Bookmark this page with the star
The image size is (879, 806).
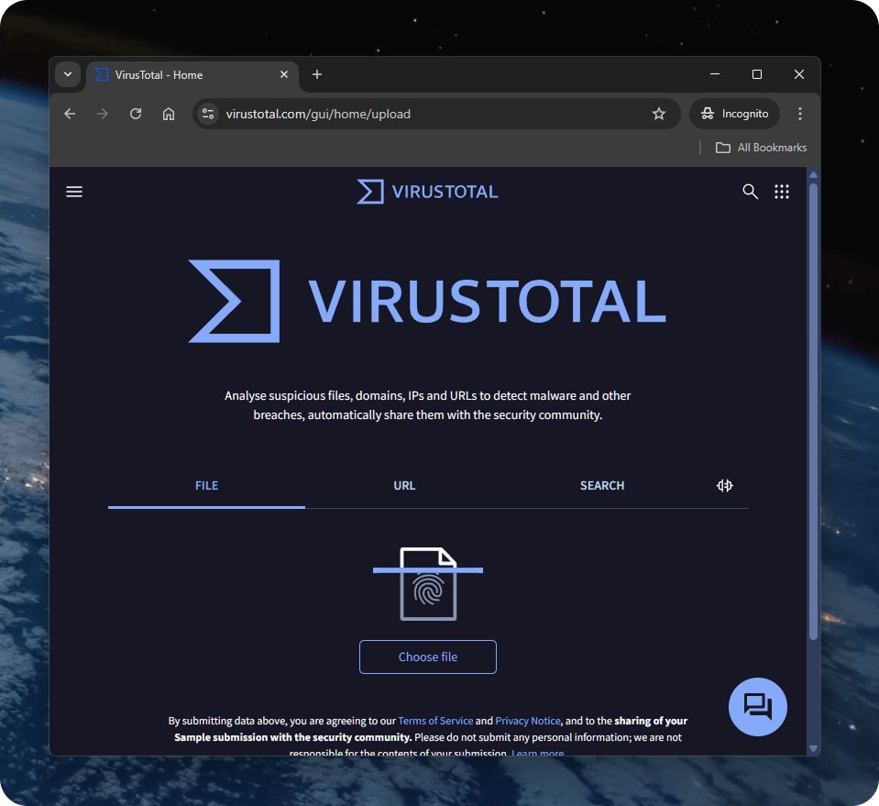point(659,114)
